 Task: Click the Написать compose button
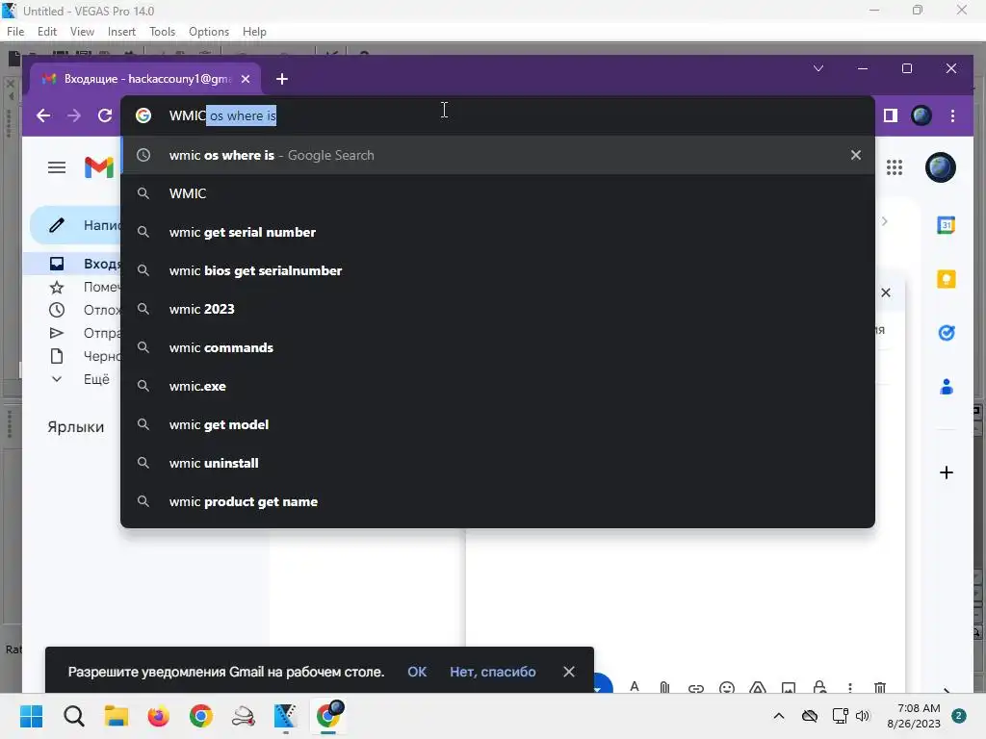pyautogui.click(x=75, y=225)
